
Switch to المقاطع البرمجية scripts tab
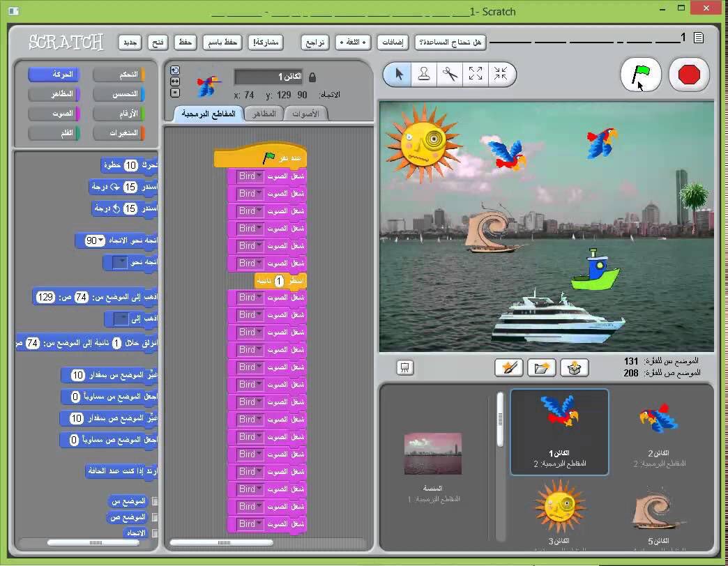point(208,114)
